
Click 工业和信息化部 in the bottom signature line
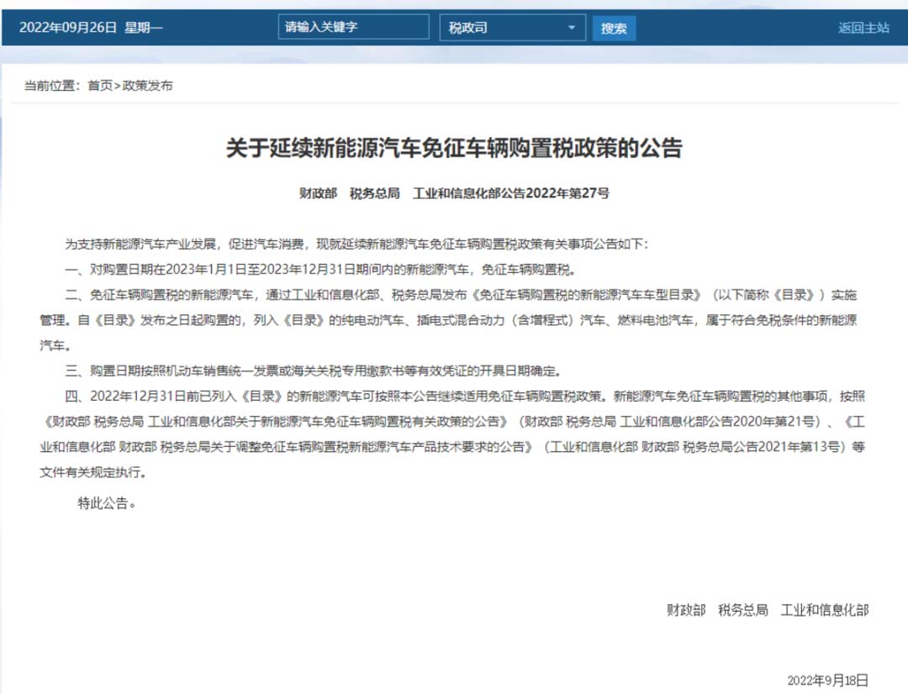pos(825,610)
